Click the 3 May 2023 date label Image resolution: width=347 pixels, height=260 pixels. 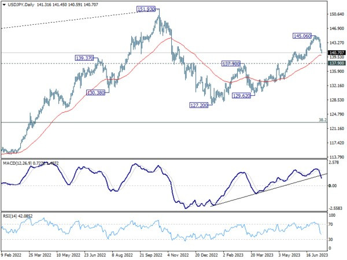(289, 255)
